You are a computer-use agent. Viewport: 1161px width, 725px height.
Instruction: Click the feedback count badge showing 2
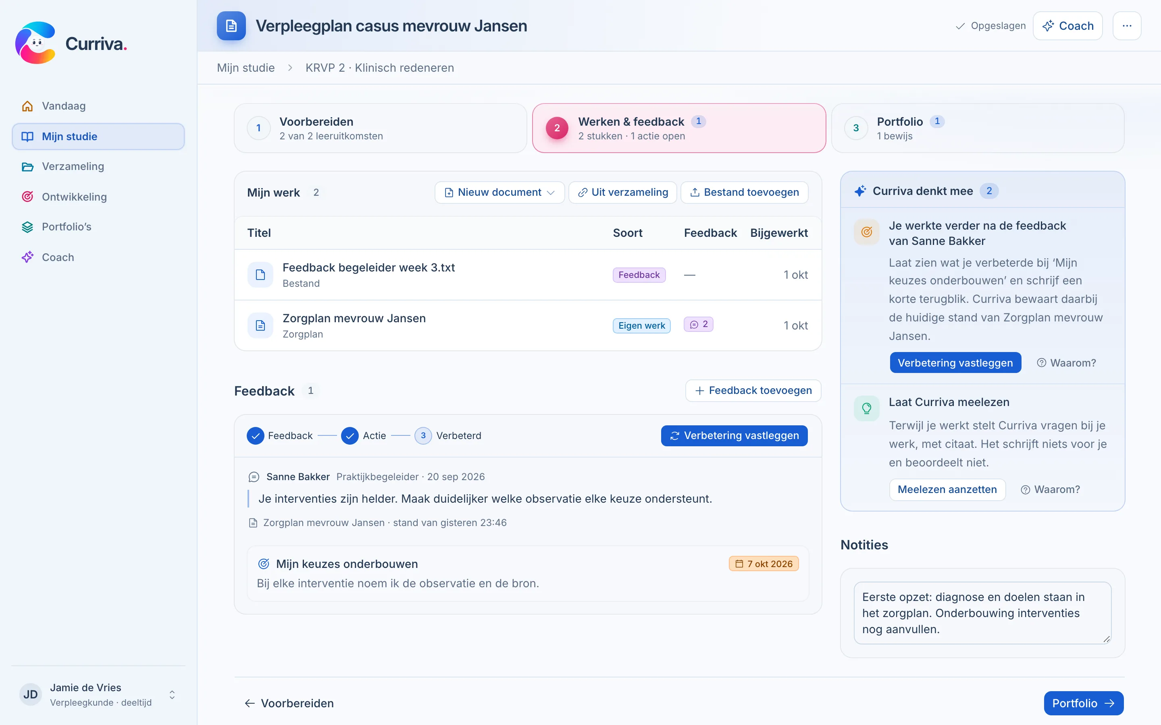tap(699, 325)
